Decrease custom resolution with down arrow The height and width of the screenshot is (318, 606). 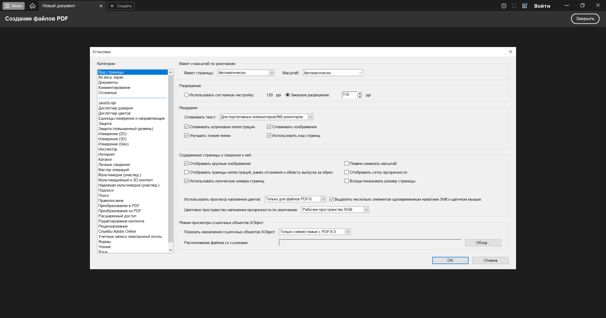(x=360, y=97)
